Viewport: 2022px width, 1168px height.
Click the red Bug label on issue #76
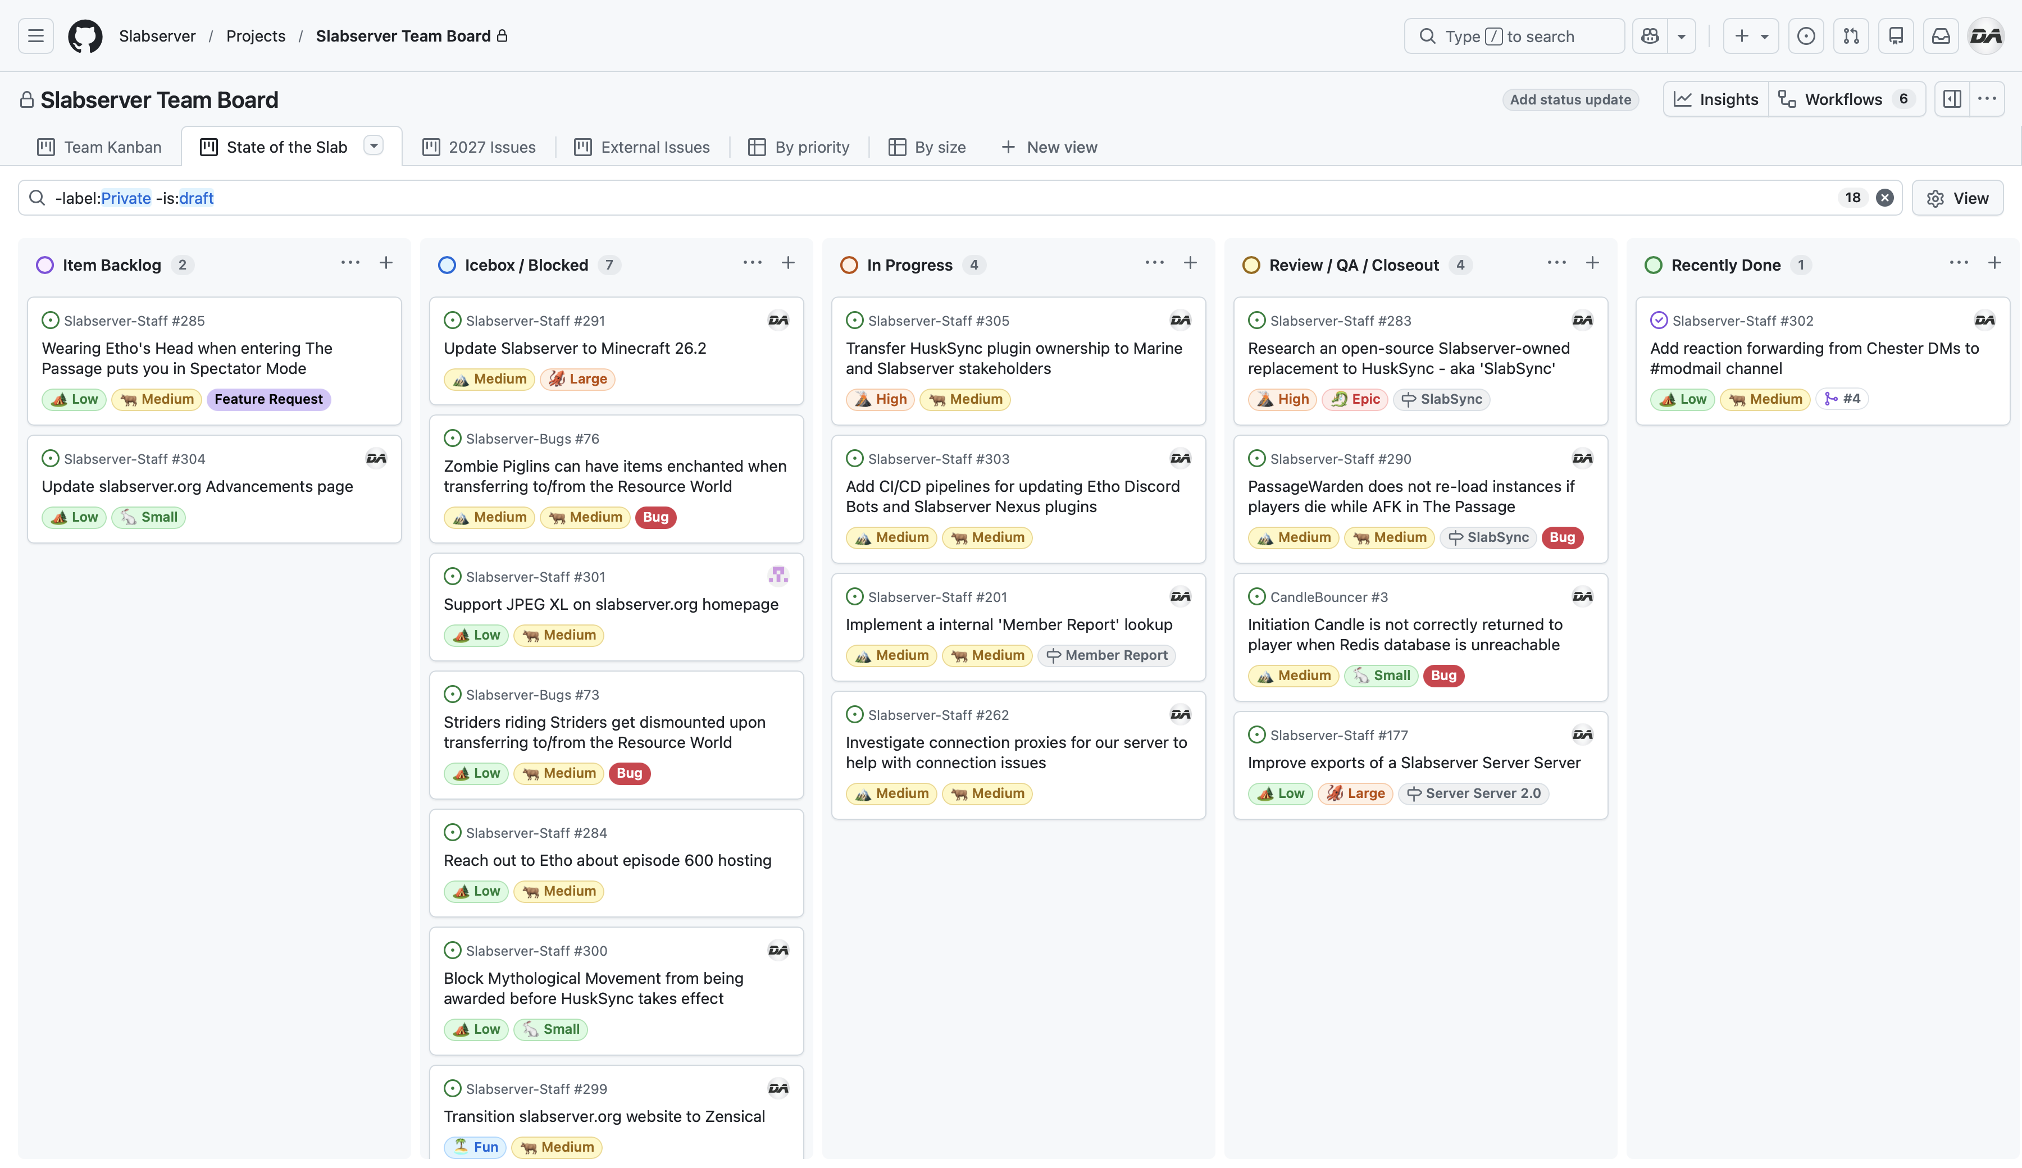tap(655, 517)
